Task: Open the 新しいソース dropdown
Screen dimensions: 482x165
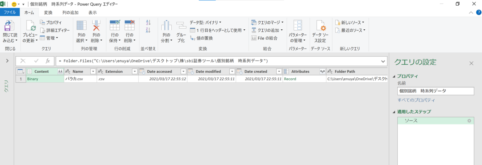Action: [x=349, y=22]
